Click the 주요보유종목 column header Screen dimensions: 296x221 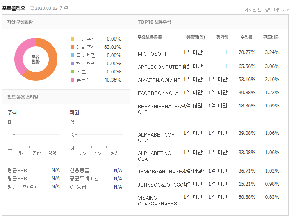[x=150, y=37]
